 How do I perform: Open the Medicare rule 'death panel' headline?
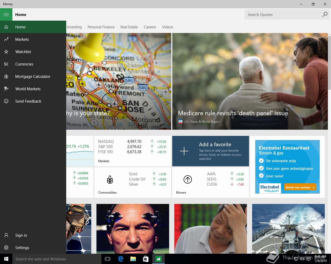coord(233,113)
